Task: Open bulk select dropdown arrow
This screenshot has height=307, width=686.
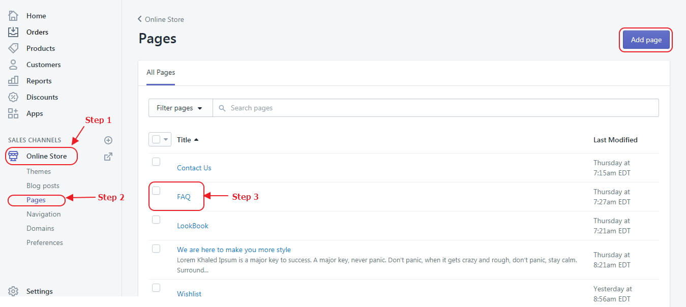Action: pyautogui.click(x=166, y=139)
